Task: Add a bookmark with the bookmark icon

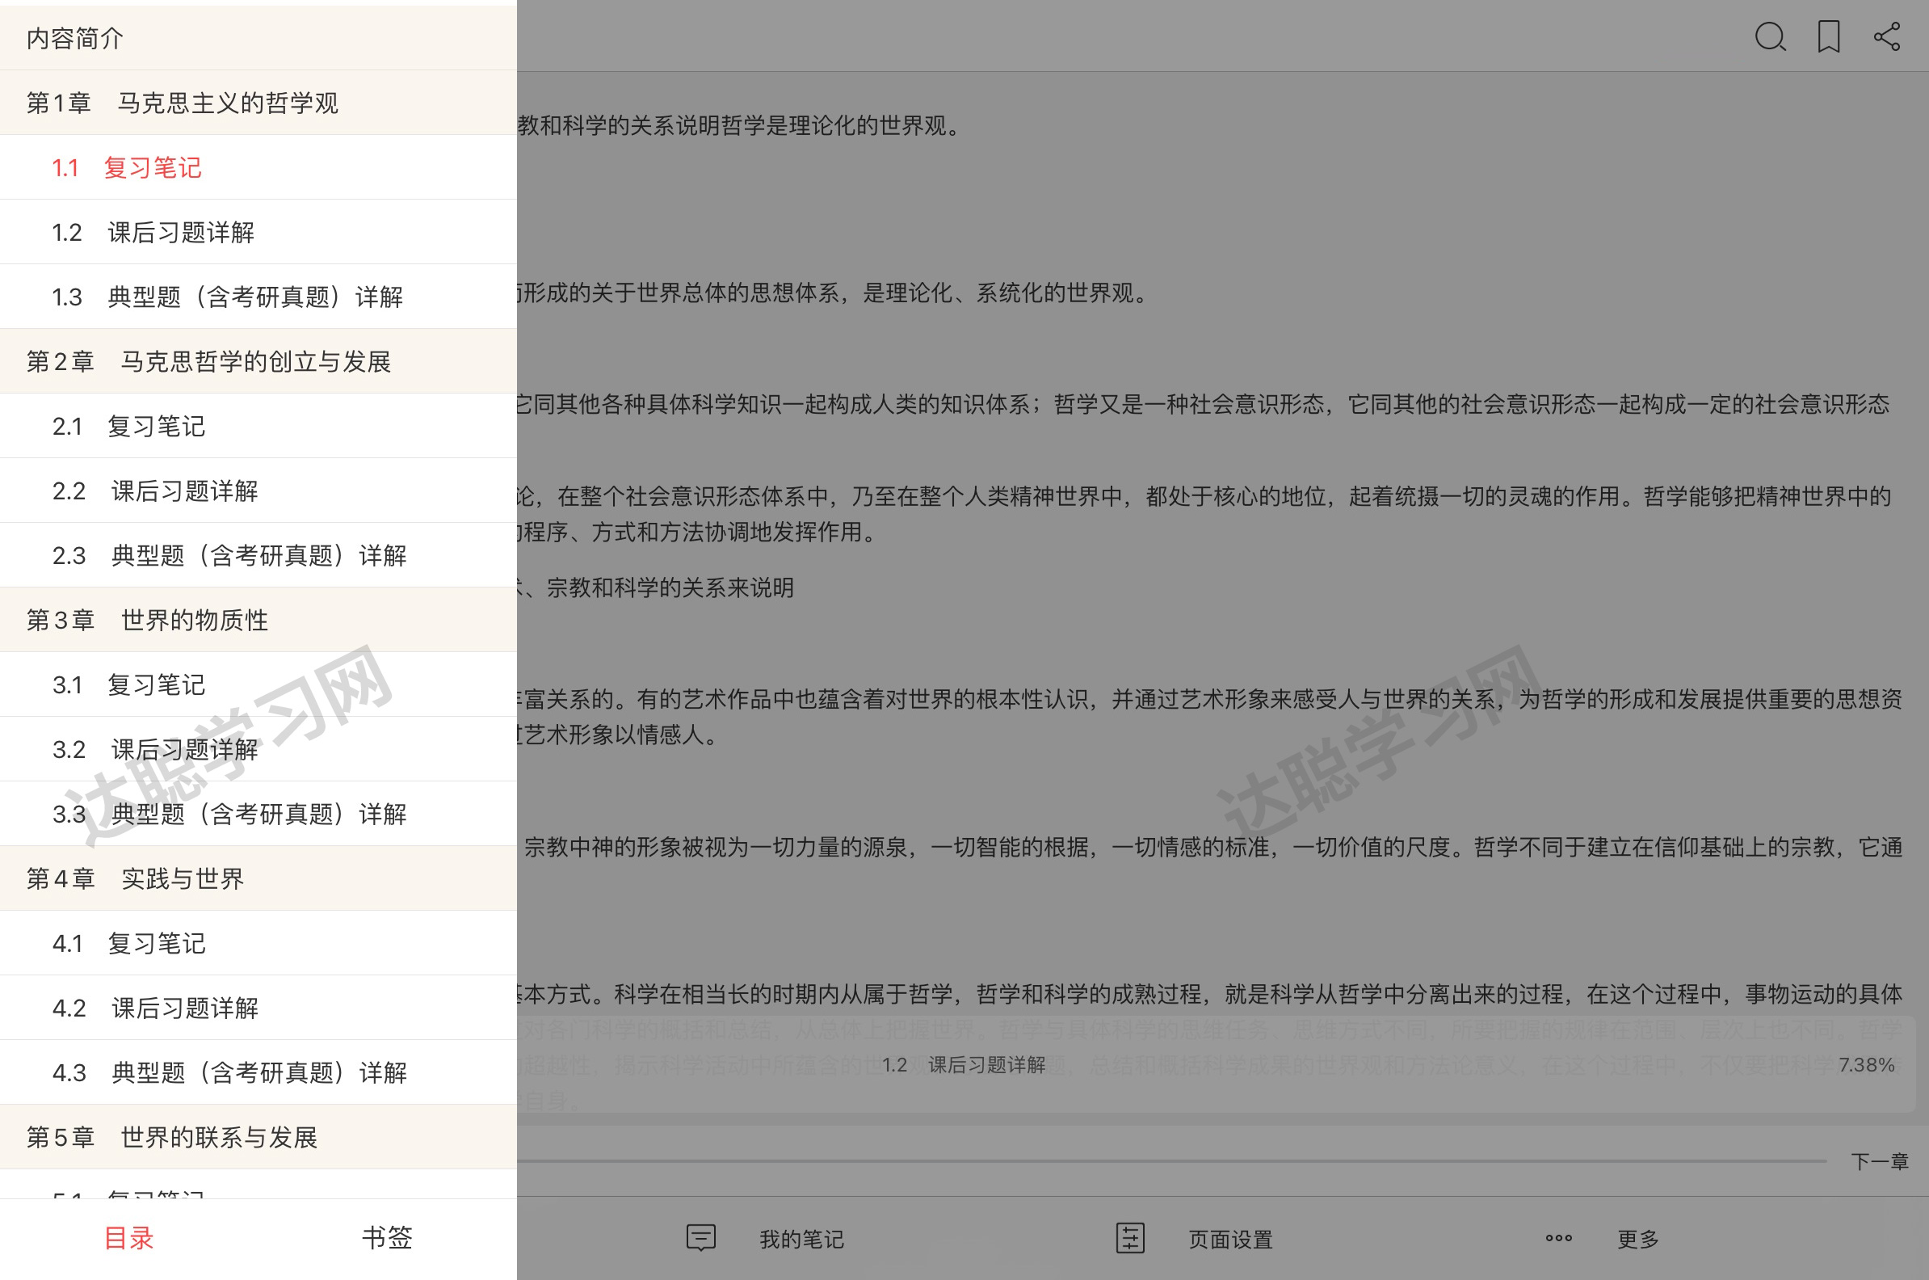Action: [x=1829, y=36]
